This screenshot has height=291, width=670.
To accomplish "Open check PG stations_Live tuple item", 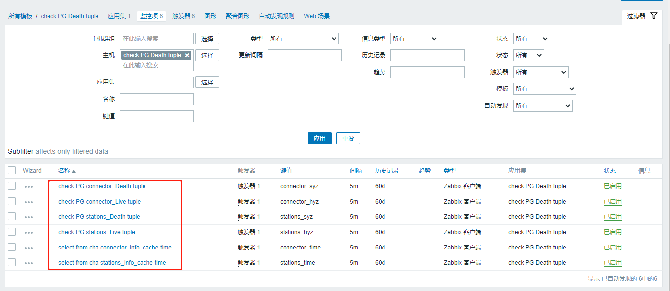I will [96, 232].
